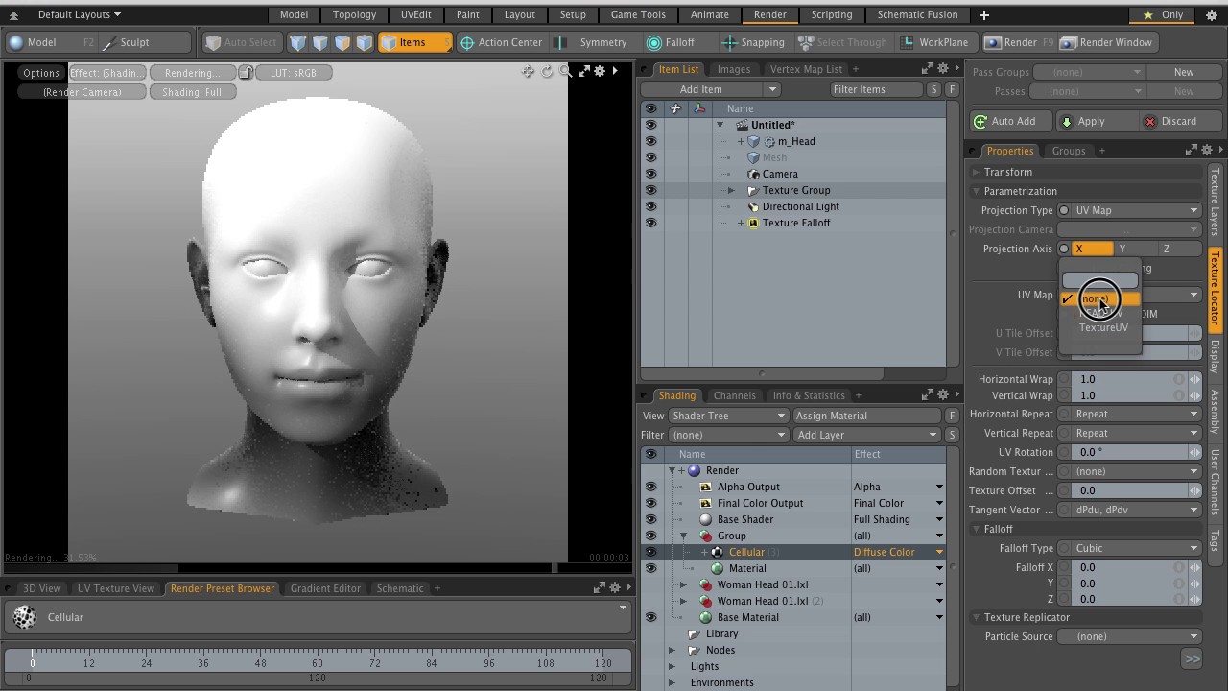Click the pan move icon in render viewport

(528, 72)
